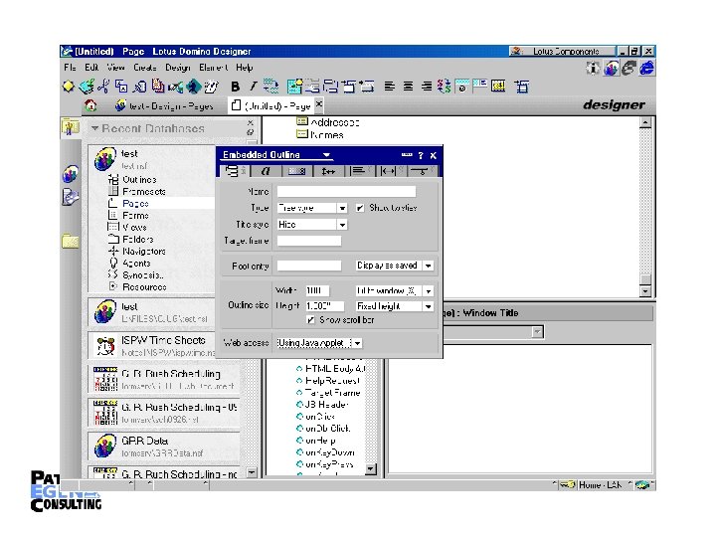Image resolution: width=716 pixels, height=537 pixels.
Task: Click the Bold toolbar icon
Action: pos(235,87)
